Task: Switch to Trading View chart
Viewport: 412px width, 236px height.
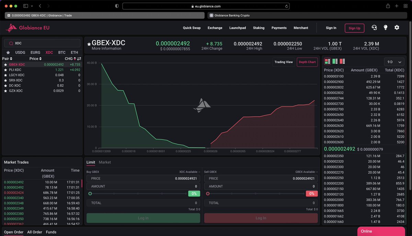Action: tap(284, 62)
